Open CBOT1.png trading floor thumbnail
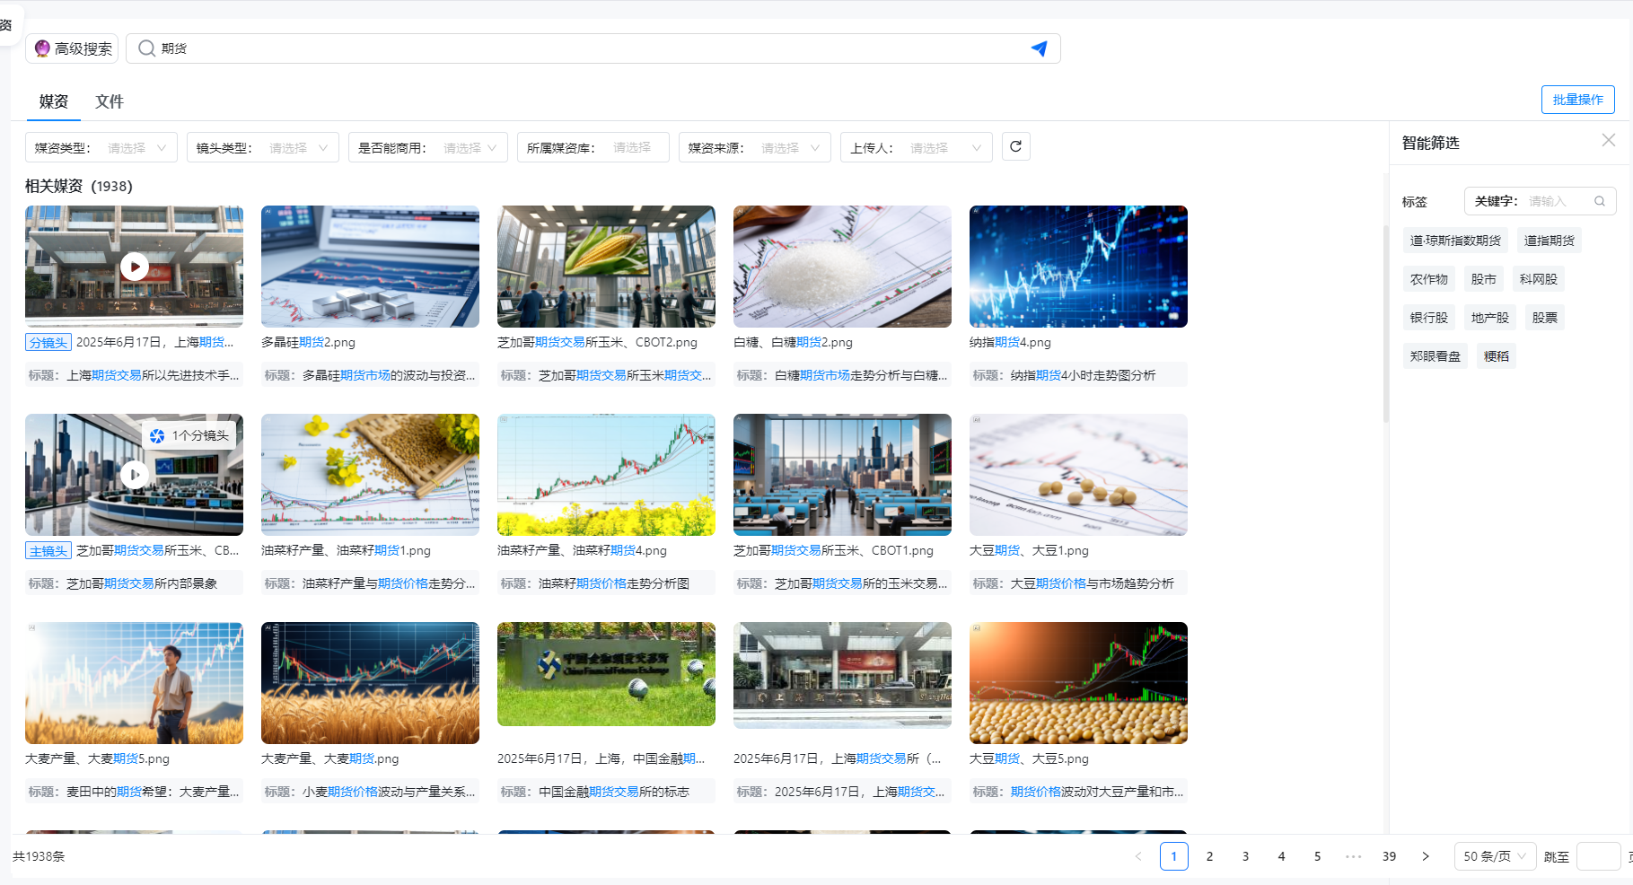This screenshot has width=1633, height=885. click(x=842, y=475)
